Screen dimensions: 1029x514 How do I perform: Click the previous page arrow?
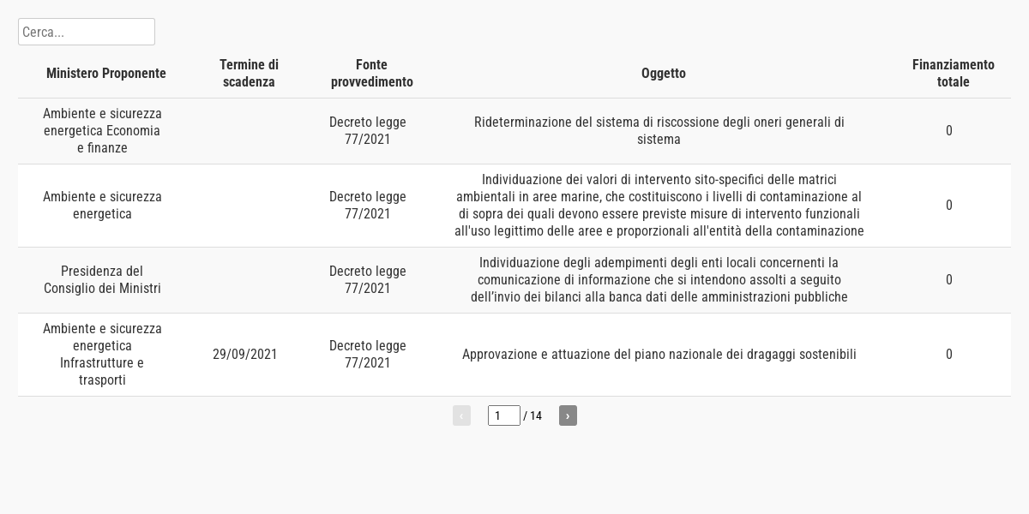tap(461, 415)
